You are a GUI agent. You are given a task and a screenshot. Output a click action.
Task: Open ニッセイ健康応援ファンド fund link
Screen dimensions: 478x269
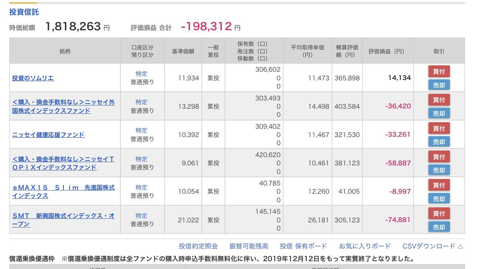pos(48,135)
